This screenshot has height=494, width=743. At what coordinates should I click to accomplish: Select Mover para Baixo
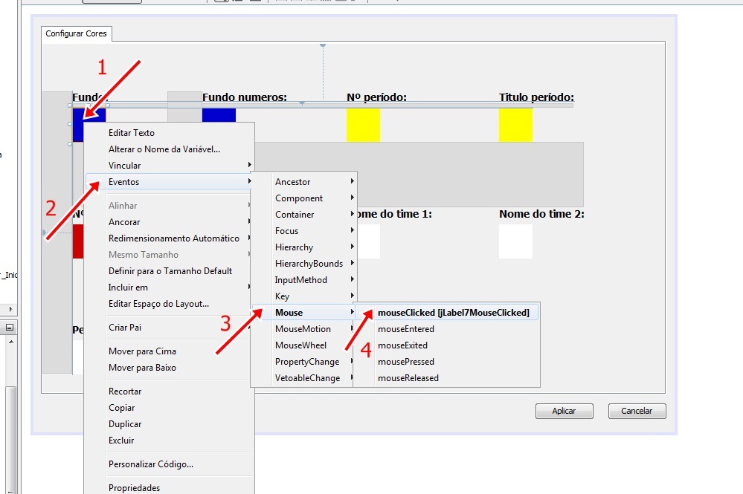coord(169,368)
